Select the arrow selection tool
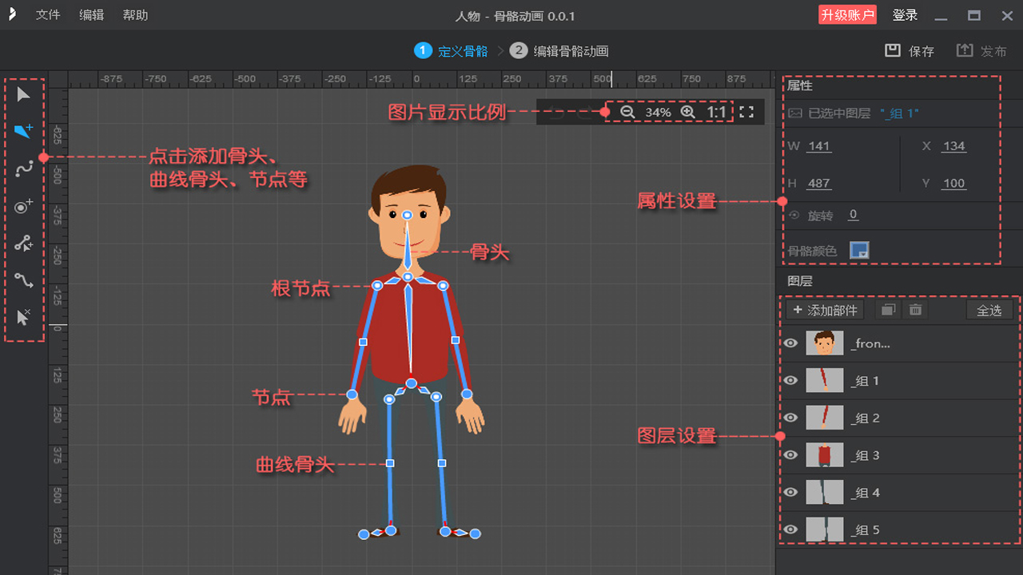This screenshot has height=575, width=1023. click(23, 95)
